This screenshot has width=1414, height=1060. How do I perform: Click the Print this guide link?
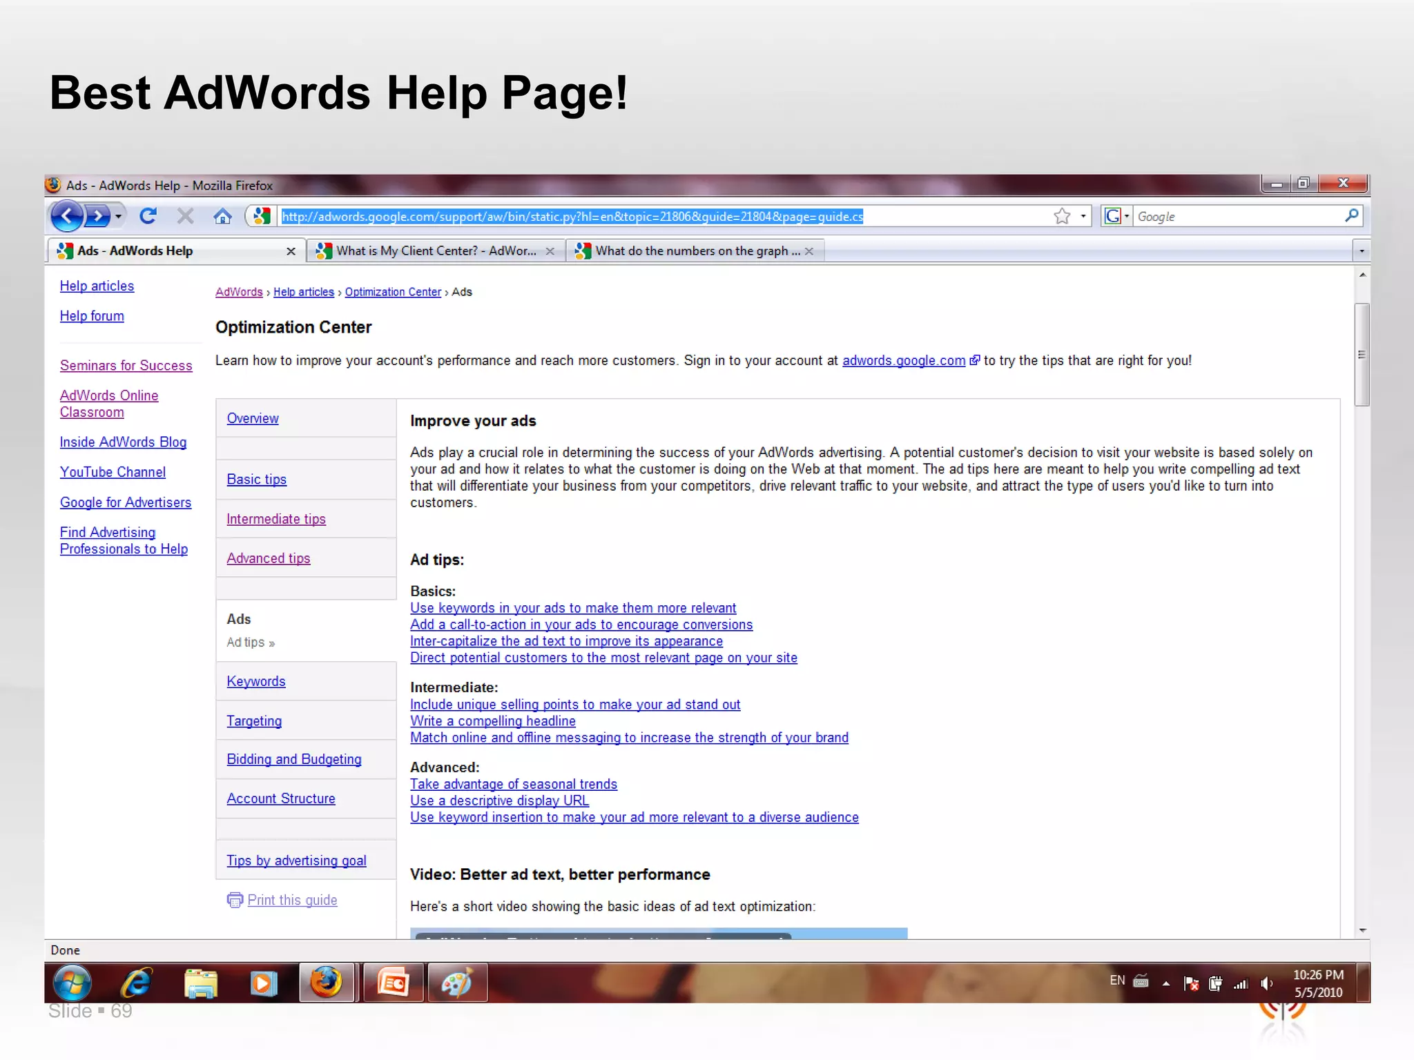pos(292,900)
